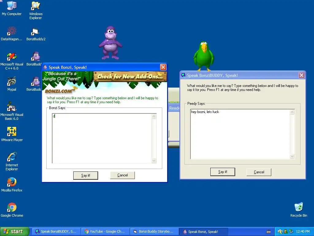Image resolution: width=314 pixels, height=236 pixels.
Task: Click the safely remove hardware tray icon
Action: pyautogui.click(x=291, y=232)
